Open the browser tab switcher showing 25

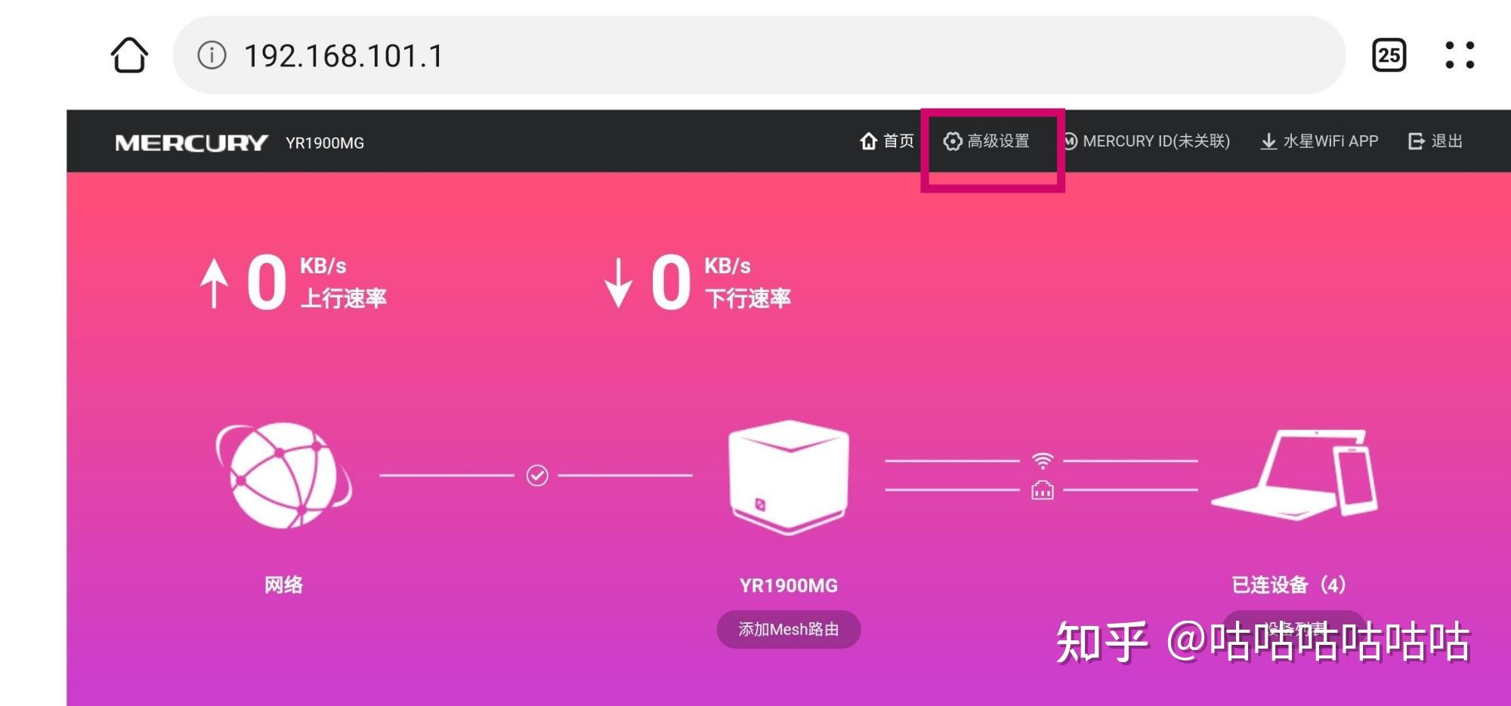point(1389,55)
